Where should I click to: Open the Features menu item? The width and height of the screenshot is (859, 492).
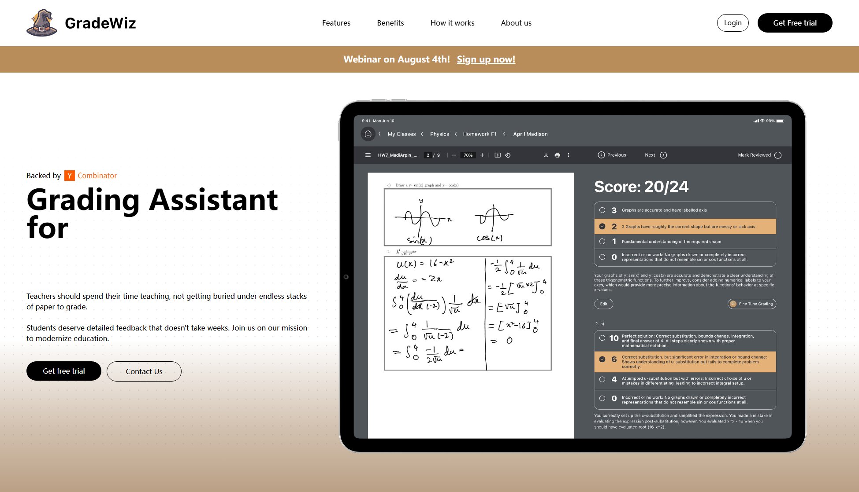tap(336, 23)
